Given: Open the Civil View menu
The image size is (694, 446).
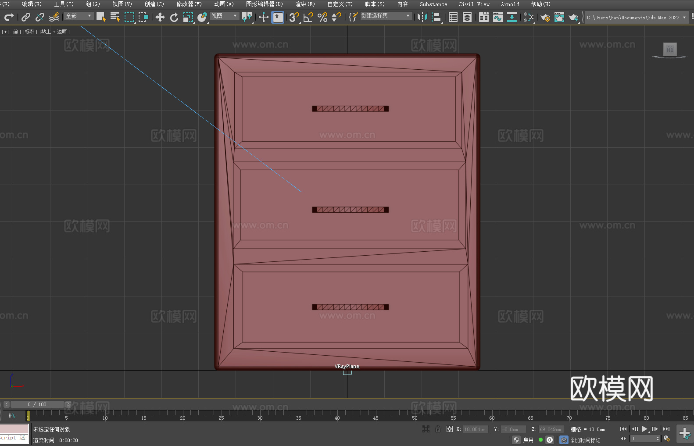Looking at the screenshot, I should click(x=474, y=4).
